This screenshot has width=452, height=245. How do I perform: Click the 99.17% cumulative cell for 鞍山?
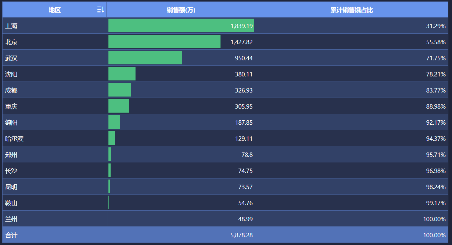click(436, 203)
